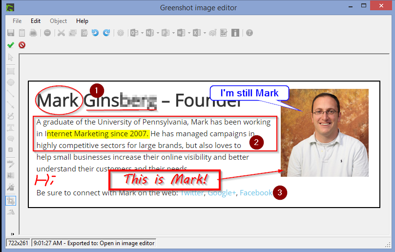
Task: Open the Help question mark icon
Action: pos(249,33)
